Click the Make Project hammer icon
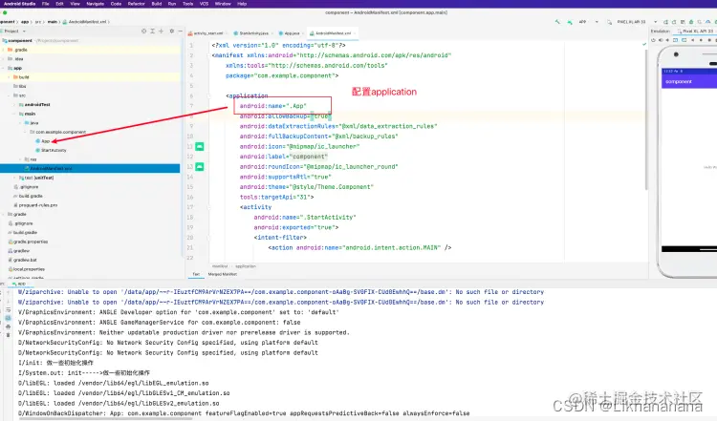This screenshot has width=717, height=421. point(557,21)
